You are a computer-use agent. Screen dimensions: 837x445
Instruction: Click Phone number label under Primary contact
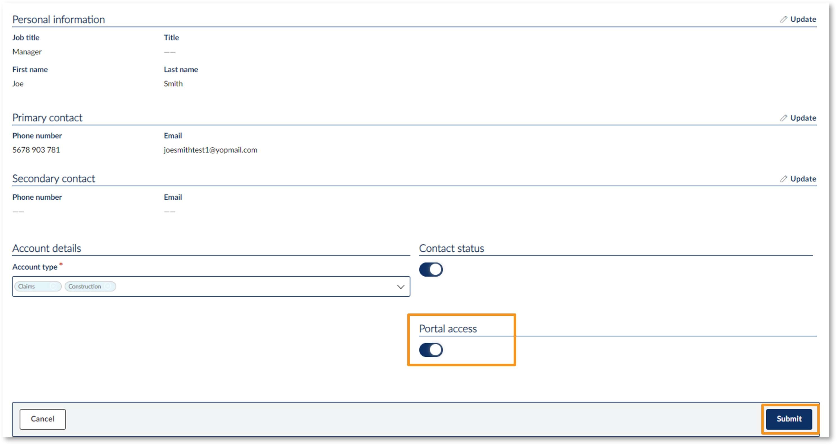pyautogui.click(x=37, y=136)
